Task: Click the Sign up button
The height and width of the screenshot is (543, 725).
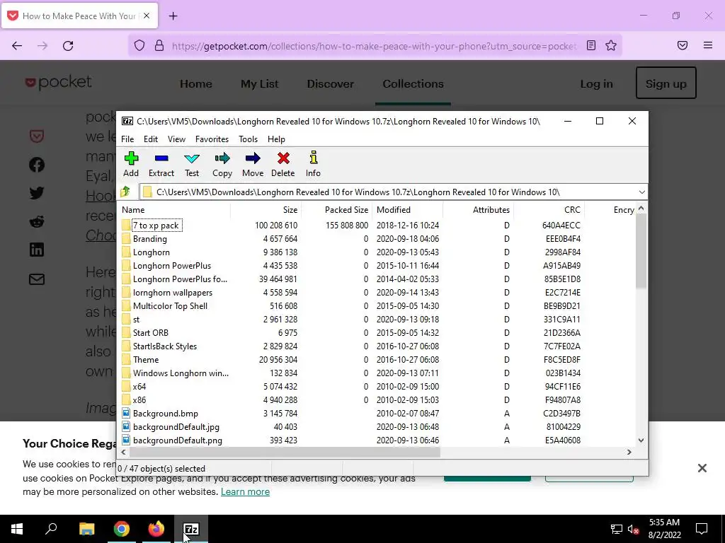Action: pyautogui.click(x=666, y=83)
